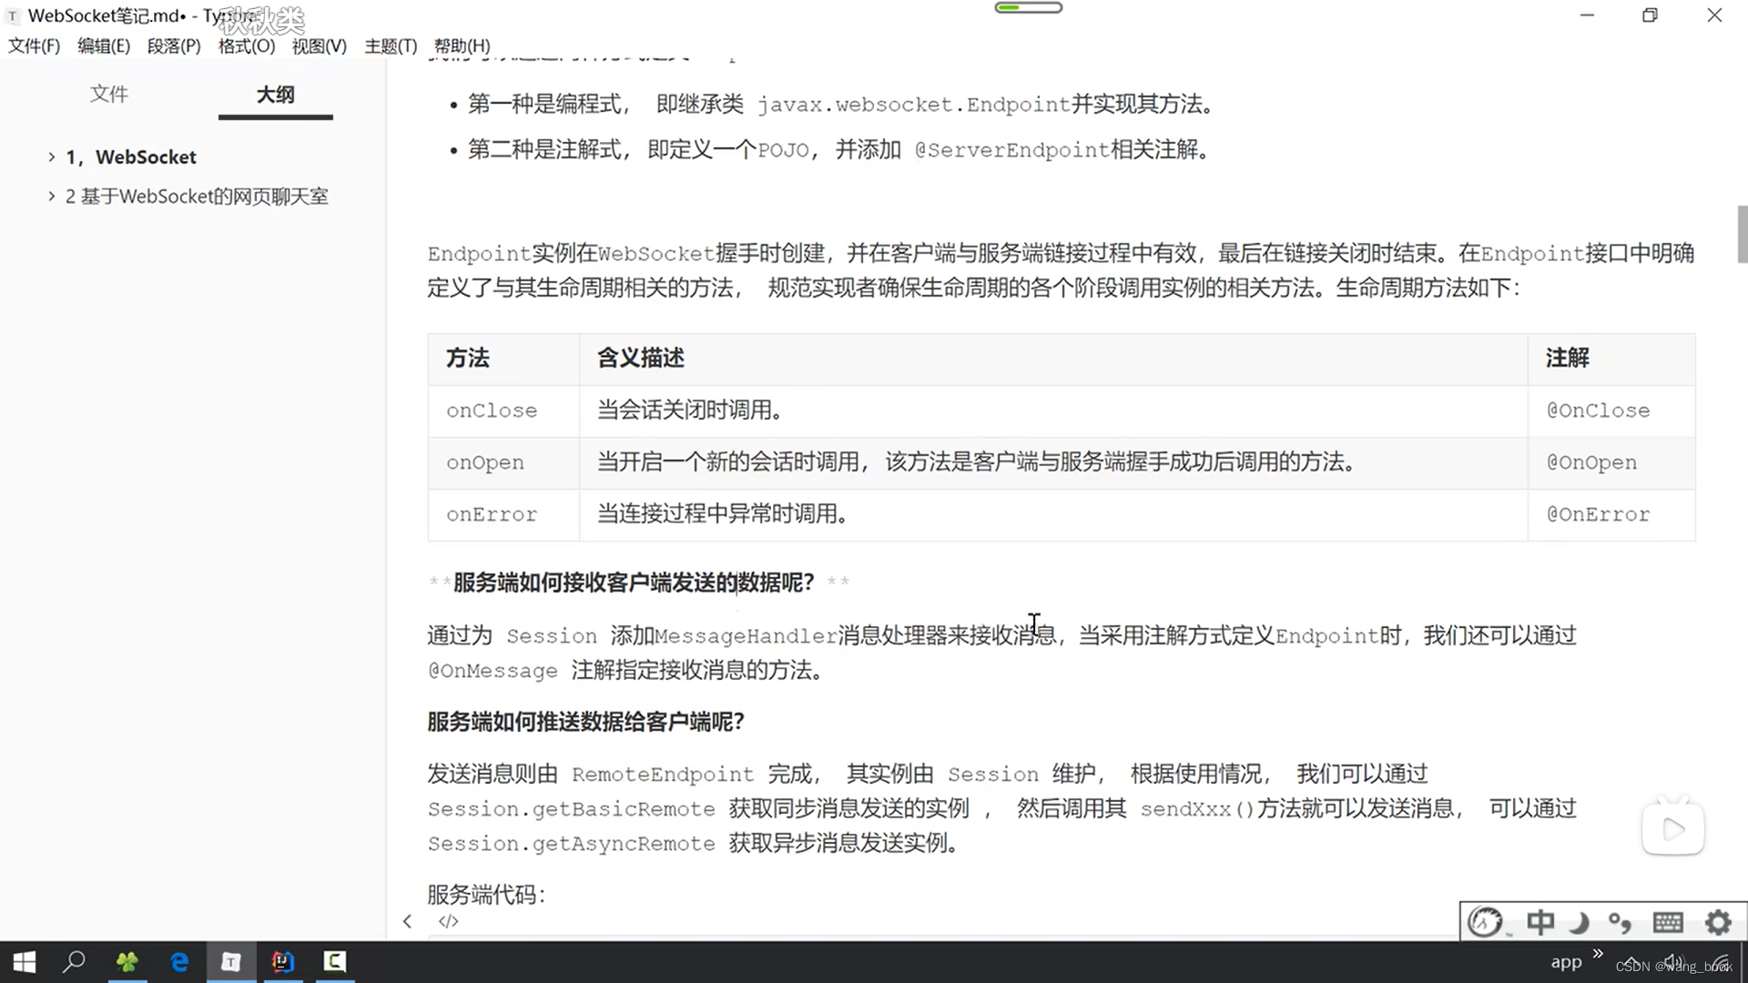Toggle Chinese/English punctuation on the input toolbar
Viewport: 1748px width, 983px height.
pos(1621,922)
